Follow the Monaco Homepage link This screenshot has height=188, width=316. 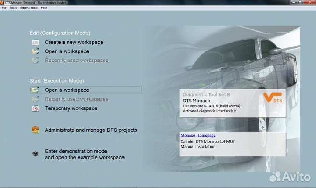pos(198,135)
